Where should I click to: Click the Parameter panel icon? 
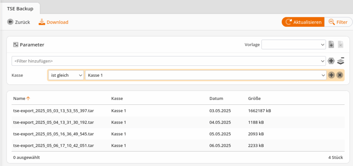coord(16,45)
